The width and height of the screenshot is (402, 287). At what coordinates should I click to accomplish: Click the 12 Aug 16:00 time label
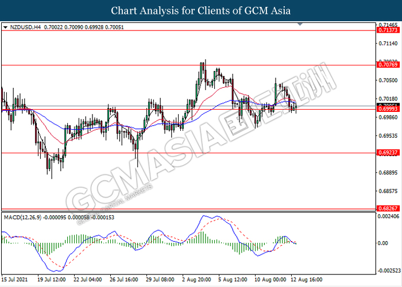click(306, 280)
